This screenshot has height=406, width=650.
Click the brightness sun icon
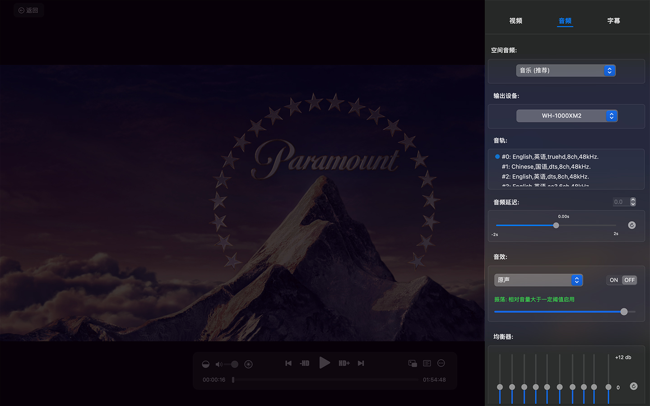tap(248, 364)
